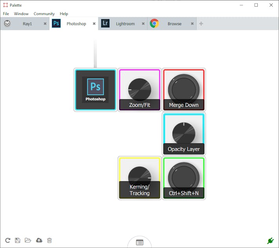Image resolution: width=279 pixels, height=248 pixels.
Task: Click the Opacity Layer dial module
Action: (x=184, y=133)
